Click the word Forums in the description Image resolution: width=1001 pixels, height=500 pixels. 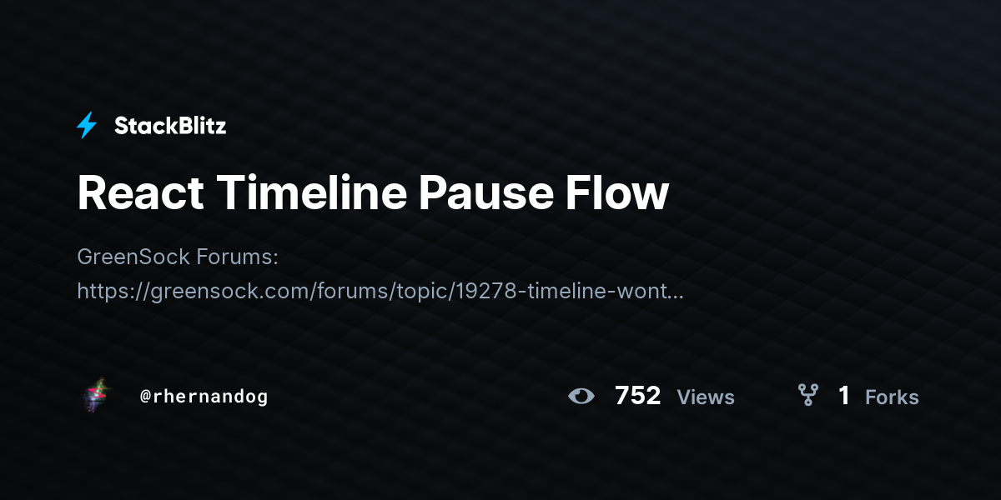click(238, 257)
